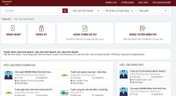Click the clock icon beside 13/09/2019
176x96 pixels.
93,95
